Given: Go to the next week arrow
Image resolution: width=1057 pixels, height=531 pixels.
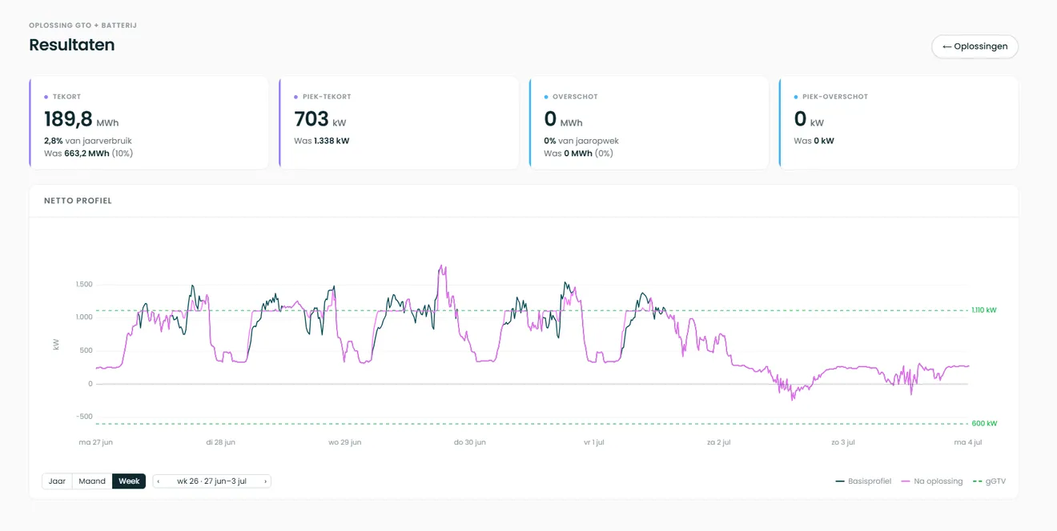Looking at the screenshot, I should (265, 481).
